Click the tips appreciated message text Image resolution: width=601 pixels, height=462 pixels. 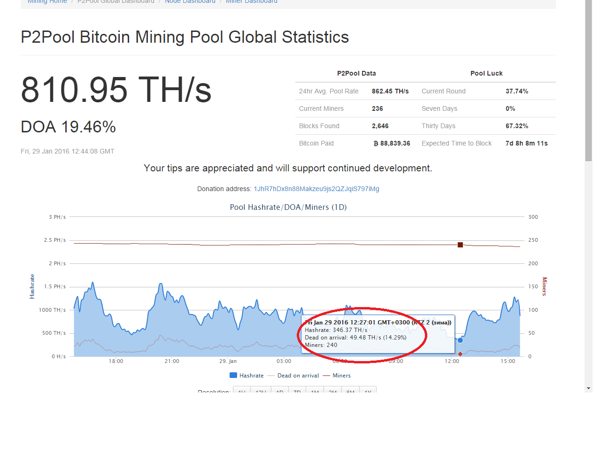tap(288, 168)
